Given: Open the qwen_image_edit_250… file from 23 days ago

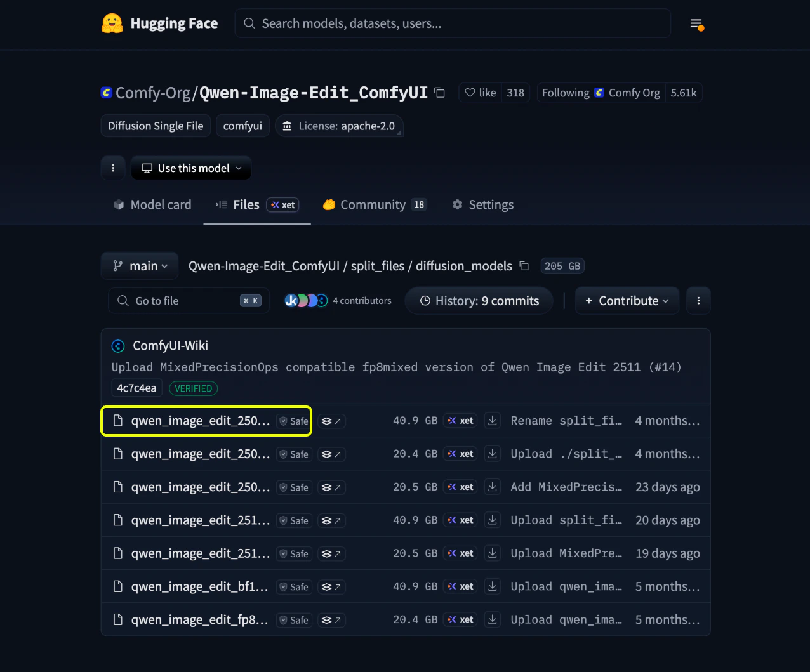Looking at the screenshot, I should pyautogui.click(x=201, y=487).
